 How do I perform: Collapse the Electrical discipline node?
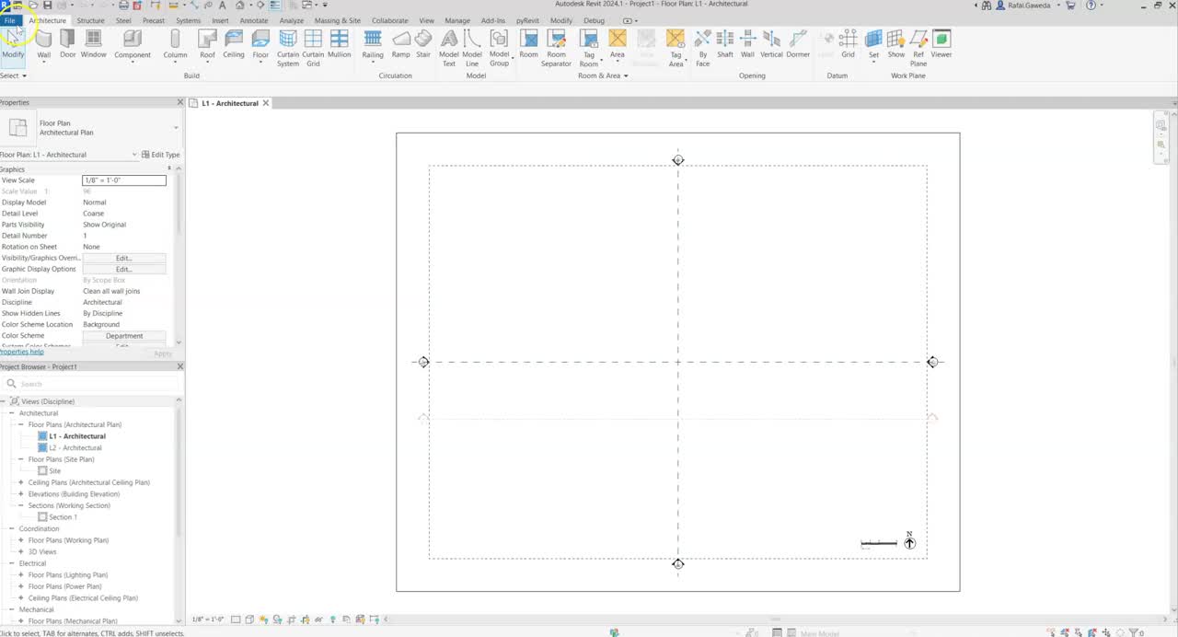pyautogui.click(x=13, y=563)
